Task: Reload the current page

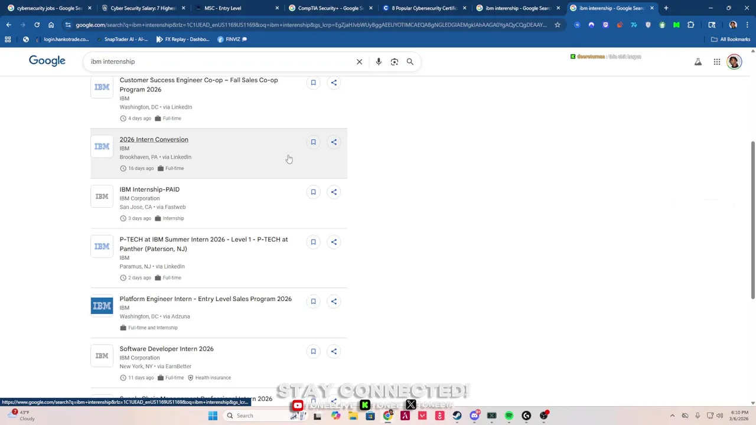Action: pos(37,25)
